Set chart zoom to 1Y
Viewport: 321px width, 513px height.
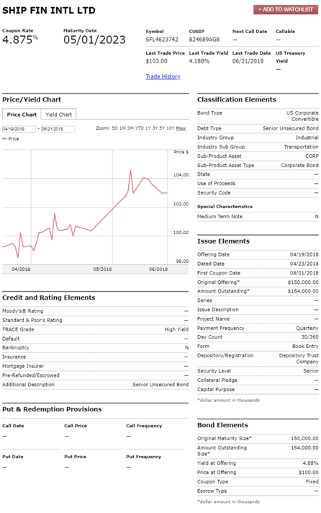[x=148, y=128]
